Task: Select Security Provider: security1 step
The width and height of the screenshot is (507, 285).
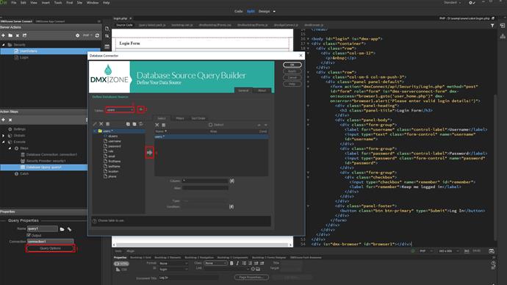Action: click(46, 161)
